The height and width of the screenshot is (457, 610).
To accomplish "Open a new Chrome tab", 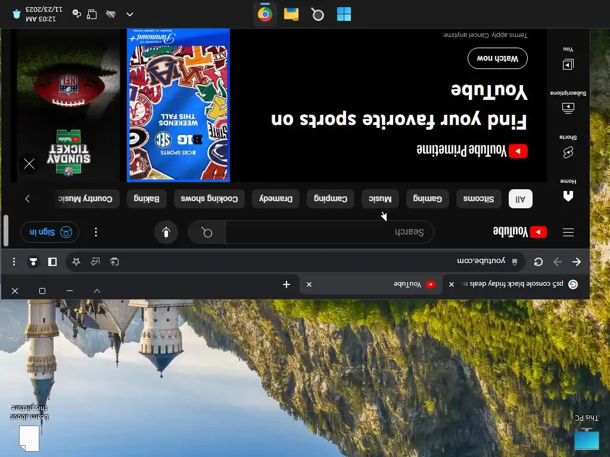I will 287,284.
